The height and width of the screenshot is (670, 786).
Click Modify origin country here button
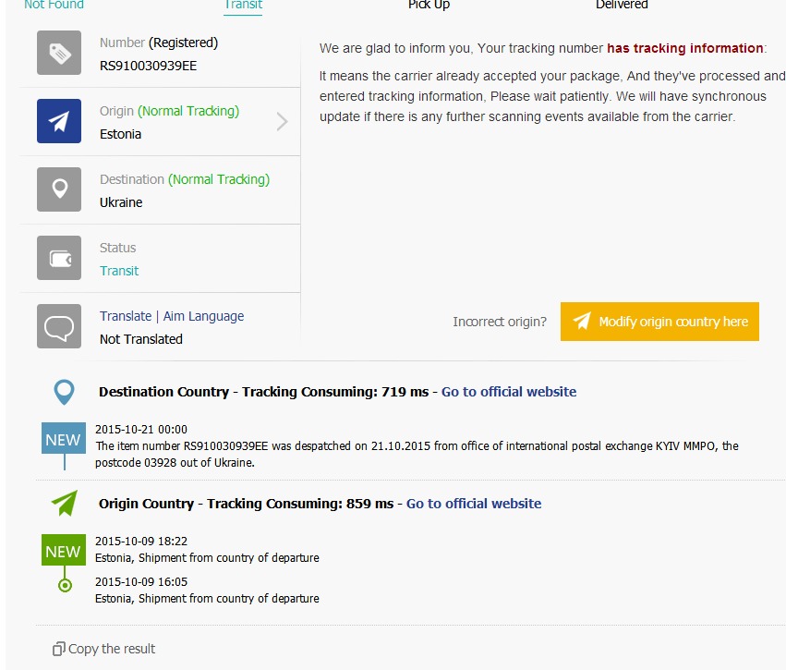(x=659, y=322)
